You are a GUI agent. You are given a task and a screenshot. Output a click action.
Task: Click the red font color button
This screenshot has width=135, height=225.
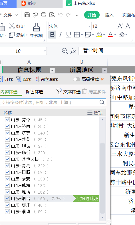pos(110,35)
